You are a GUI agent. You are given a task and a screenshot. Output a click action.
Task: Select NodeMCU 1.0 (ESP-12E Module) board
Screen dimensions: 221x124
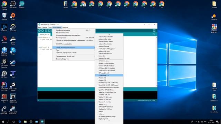click(x=109, y=85)
